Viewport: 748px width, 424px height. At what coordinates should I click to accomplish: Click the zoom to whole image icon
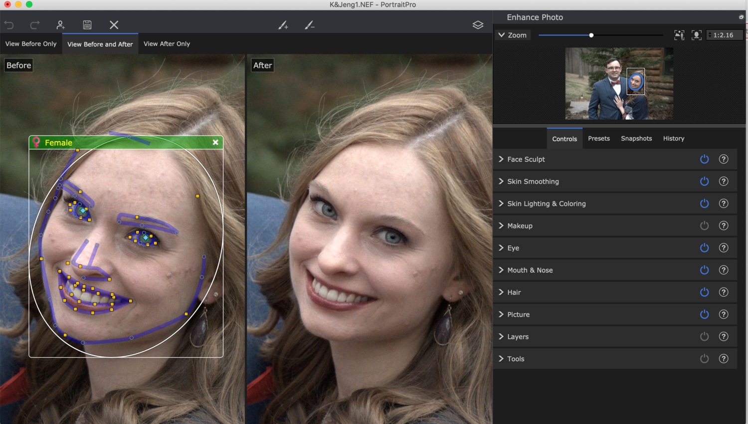679,35
